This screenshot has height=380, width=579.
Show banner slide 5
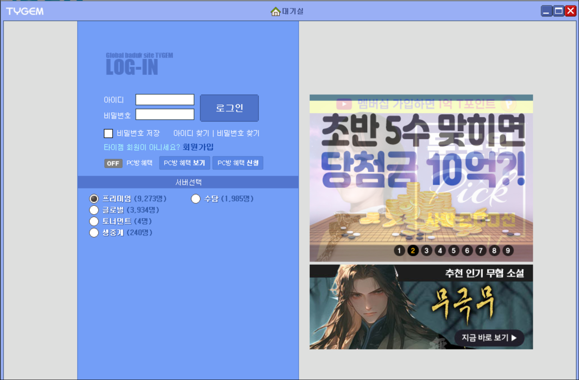453,250
